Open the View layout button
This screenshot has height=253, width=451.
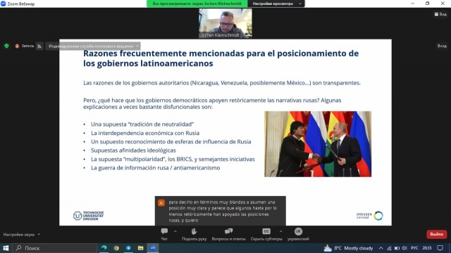click(x=440, y=14)
